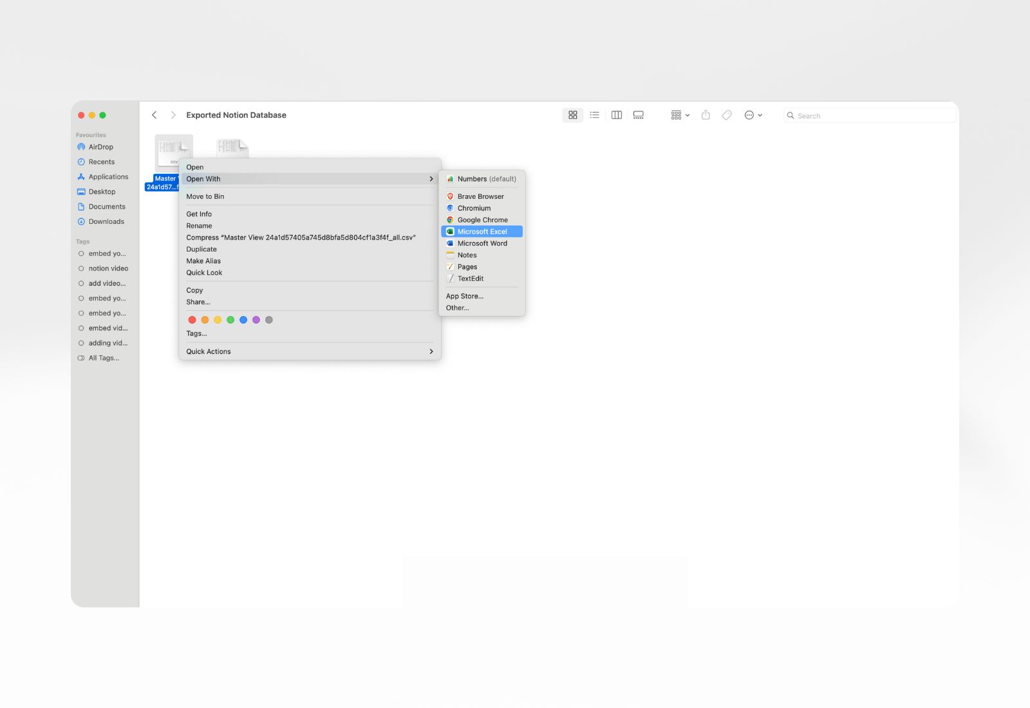Apply the red tag color

(x=192, y=320)
